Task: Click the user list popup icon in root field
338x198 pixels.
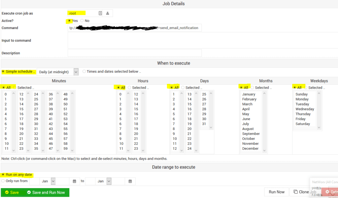Action: (100, 13)
